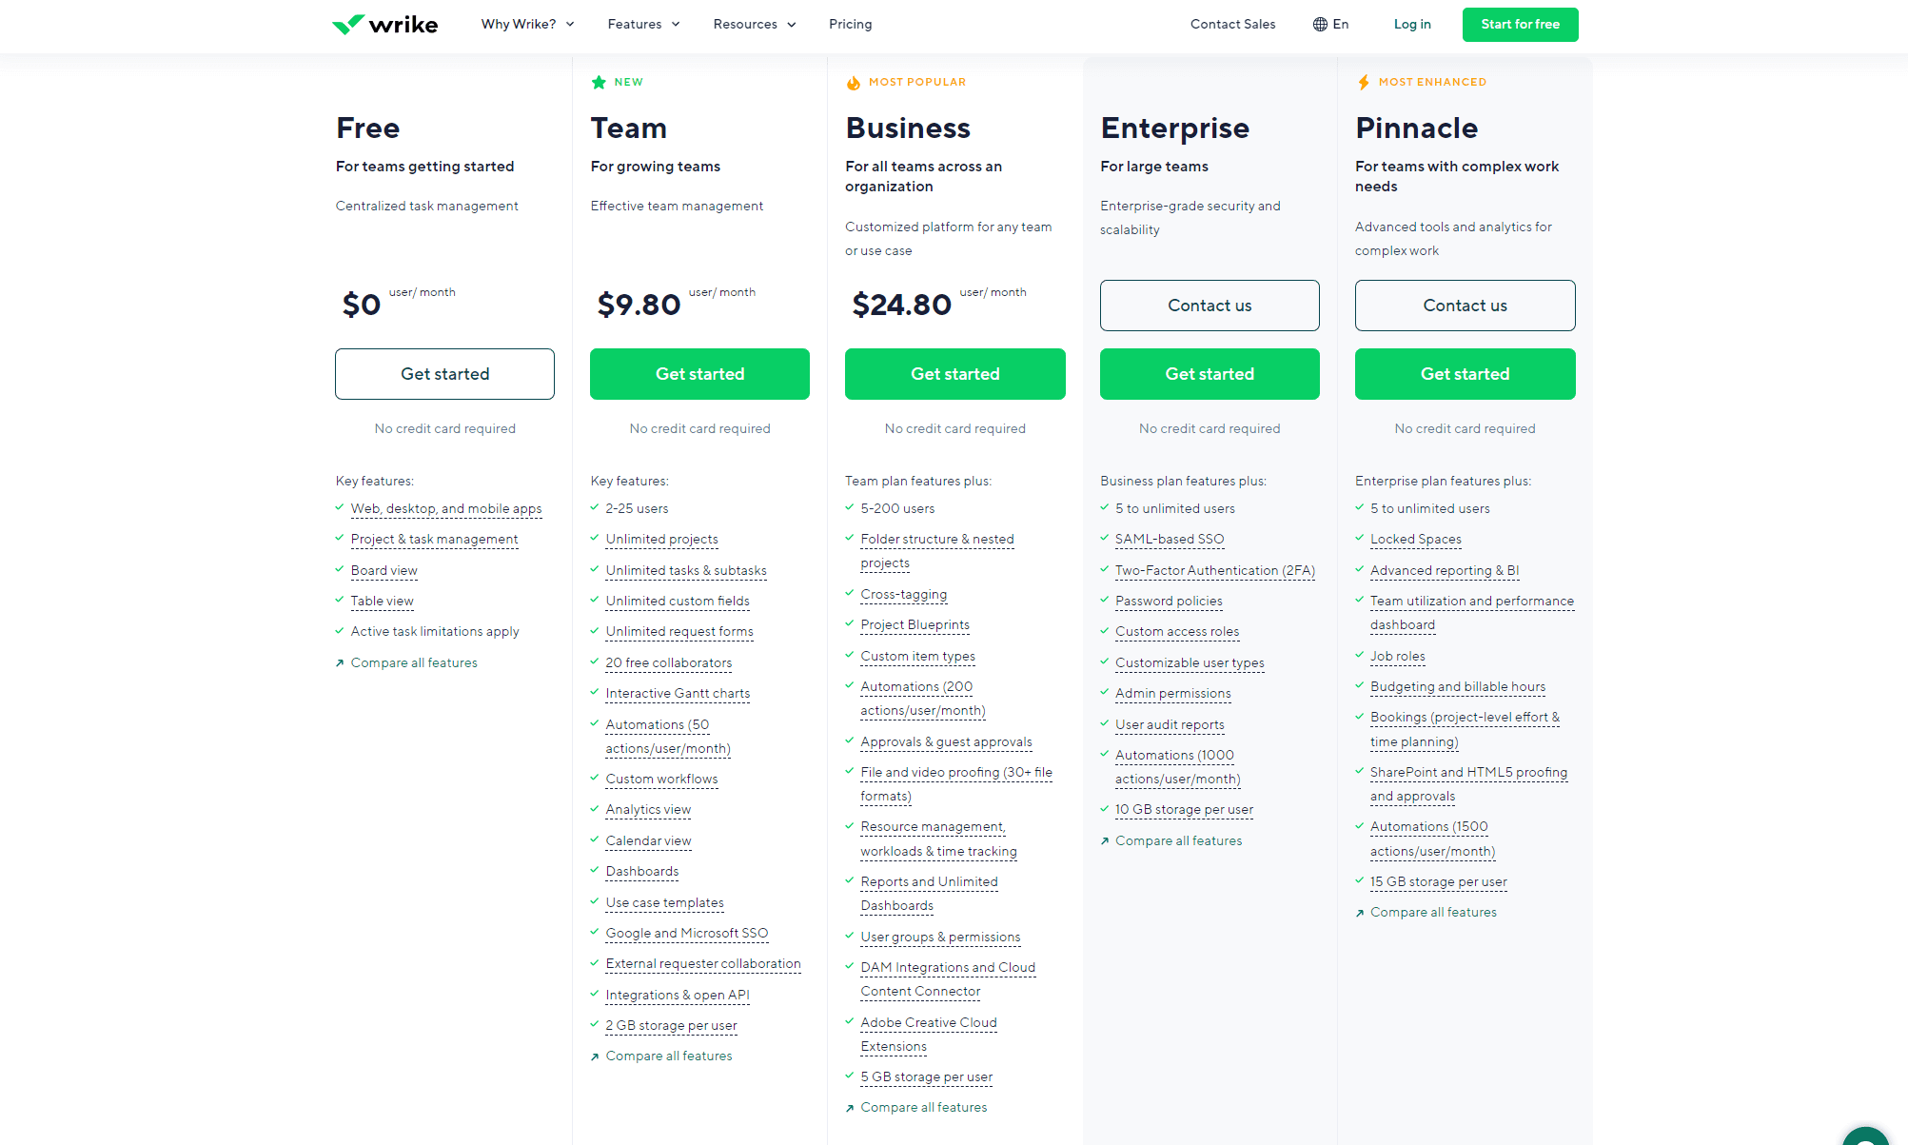The height and width of the screenshot is (1145, 1908).
Task: Click Get started under the Business plan
Action: coord(954,373)
